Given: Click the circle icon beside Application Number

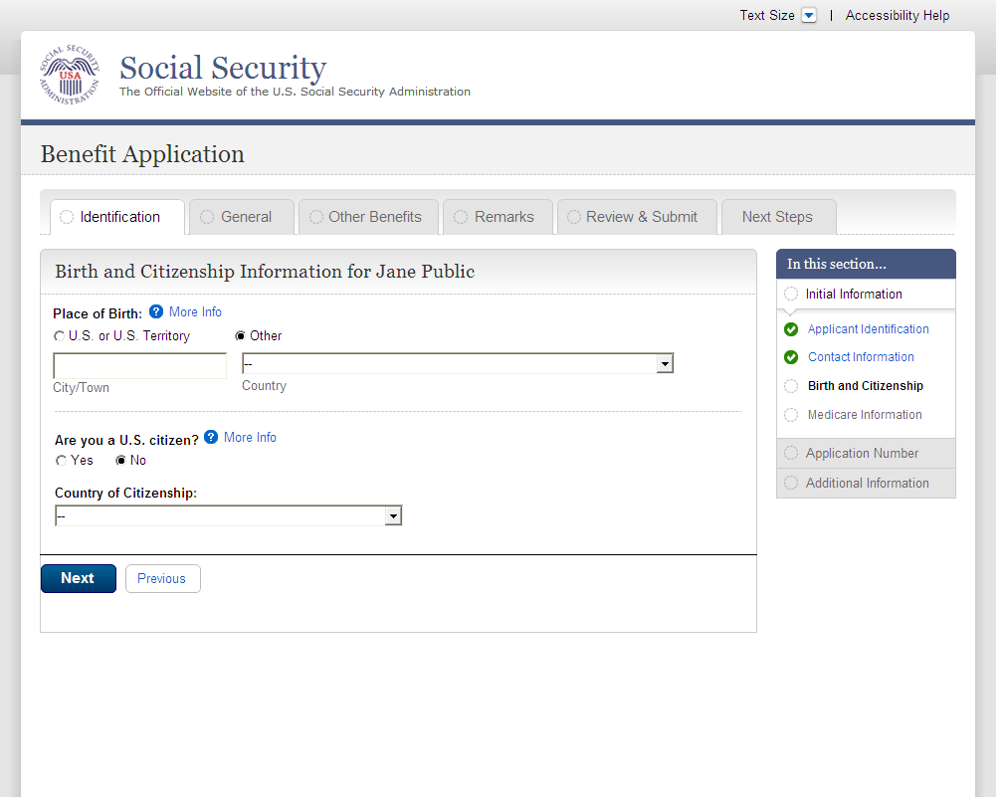Looking at the screenshot, I should click(x=791, y=453).
